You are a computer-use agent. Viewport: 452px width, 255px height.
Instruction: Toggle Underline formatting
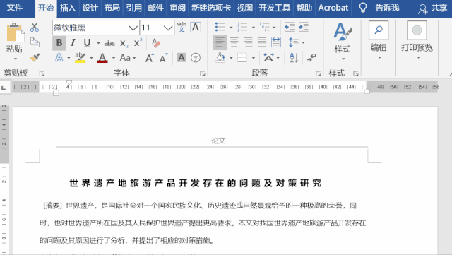[x=87, y=42]
